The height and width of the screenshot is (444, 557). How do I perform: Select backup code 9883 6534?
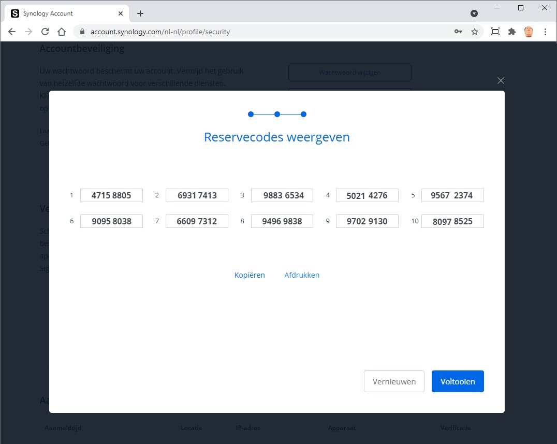282,195
